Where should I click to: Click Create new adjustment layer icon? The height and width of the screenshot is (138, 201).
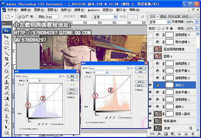[x=172, y=134]
